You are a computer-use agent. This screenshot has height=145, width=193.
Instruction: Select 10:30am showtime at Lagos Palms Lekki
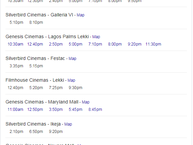(15, 44)
